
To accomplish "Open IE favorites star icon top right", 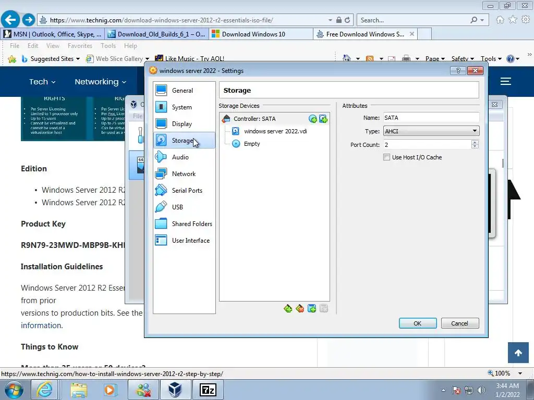I will click(x=513, y=20).
